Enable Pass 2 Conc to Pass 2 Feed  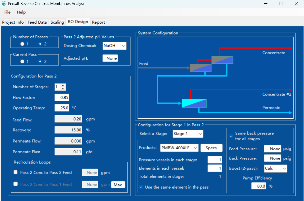[x=16, y=172]
